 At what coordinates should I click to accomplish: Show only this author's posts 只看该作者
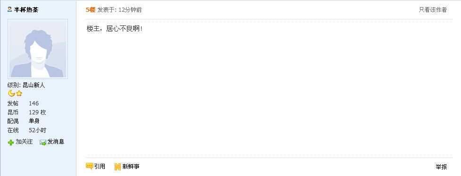coord(433,10)
